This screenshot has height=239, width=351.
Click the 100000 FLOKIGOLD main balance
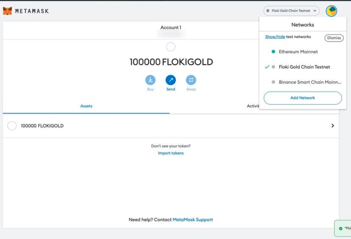tap(171, 62)
